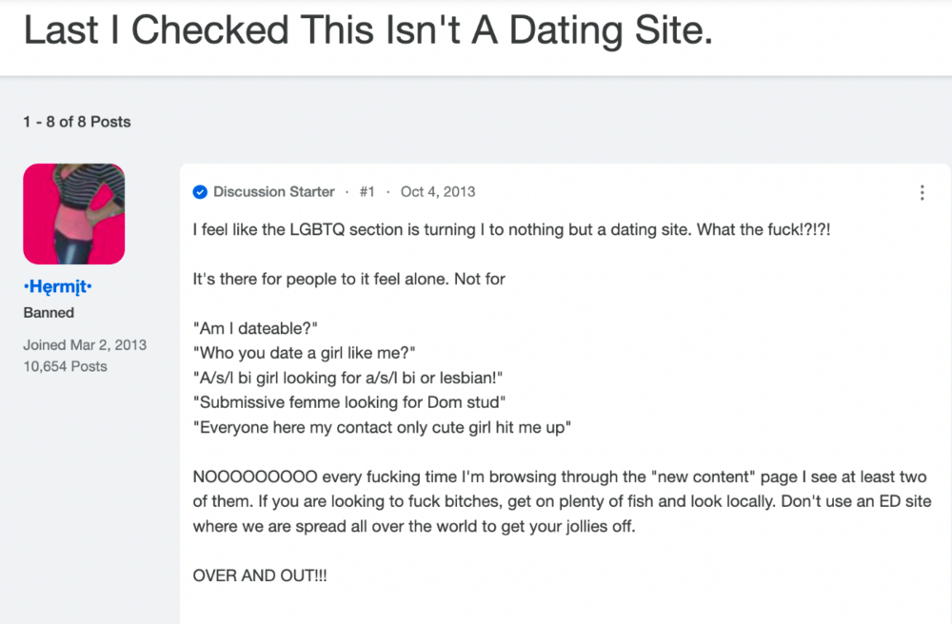Screen dimensions: 952x624
Task: Click the 'Who you date a girl like me?' line
Action: (x=305, y=353)
